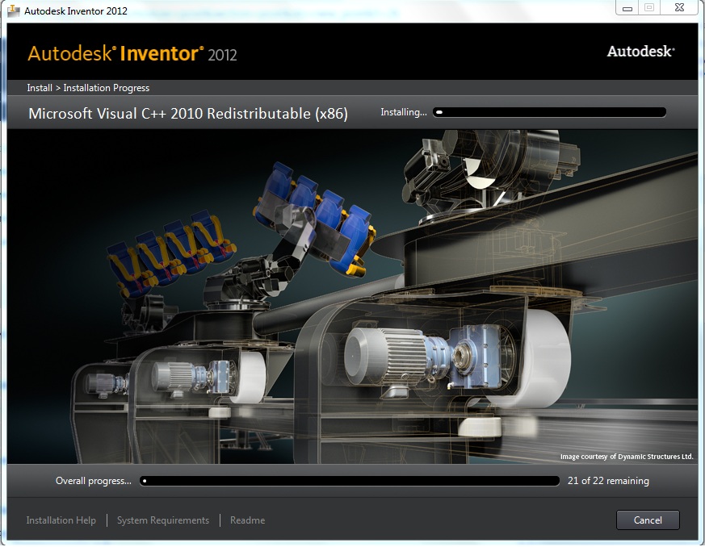Screen dimensions: 705x547
Task: Minimize the installer window
Action: click(x=627, y=7)
